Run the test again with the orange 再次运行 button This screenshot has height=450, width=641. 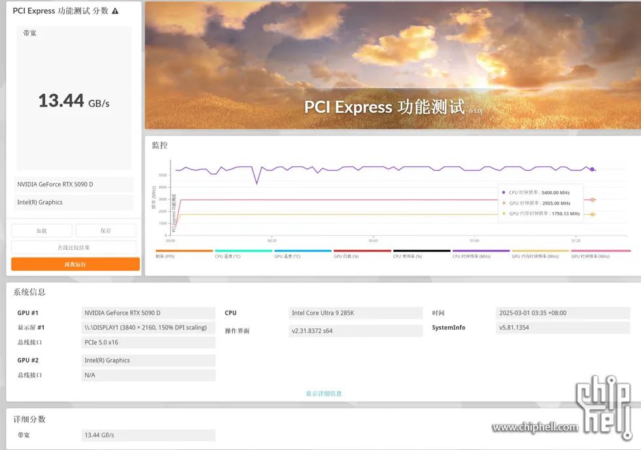(x=75, y=264)
